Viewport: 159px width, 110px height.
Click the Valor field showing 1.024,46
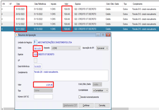[43, 85]
